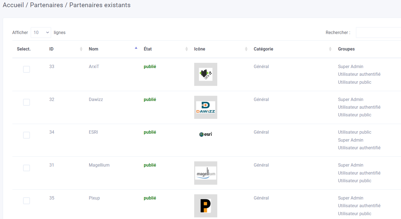Go to Accueil in breadcrumb
Image resolution: width=401 pixels, height=219 pixels.
pyautogui.click(x=13, y=5)
